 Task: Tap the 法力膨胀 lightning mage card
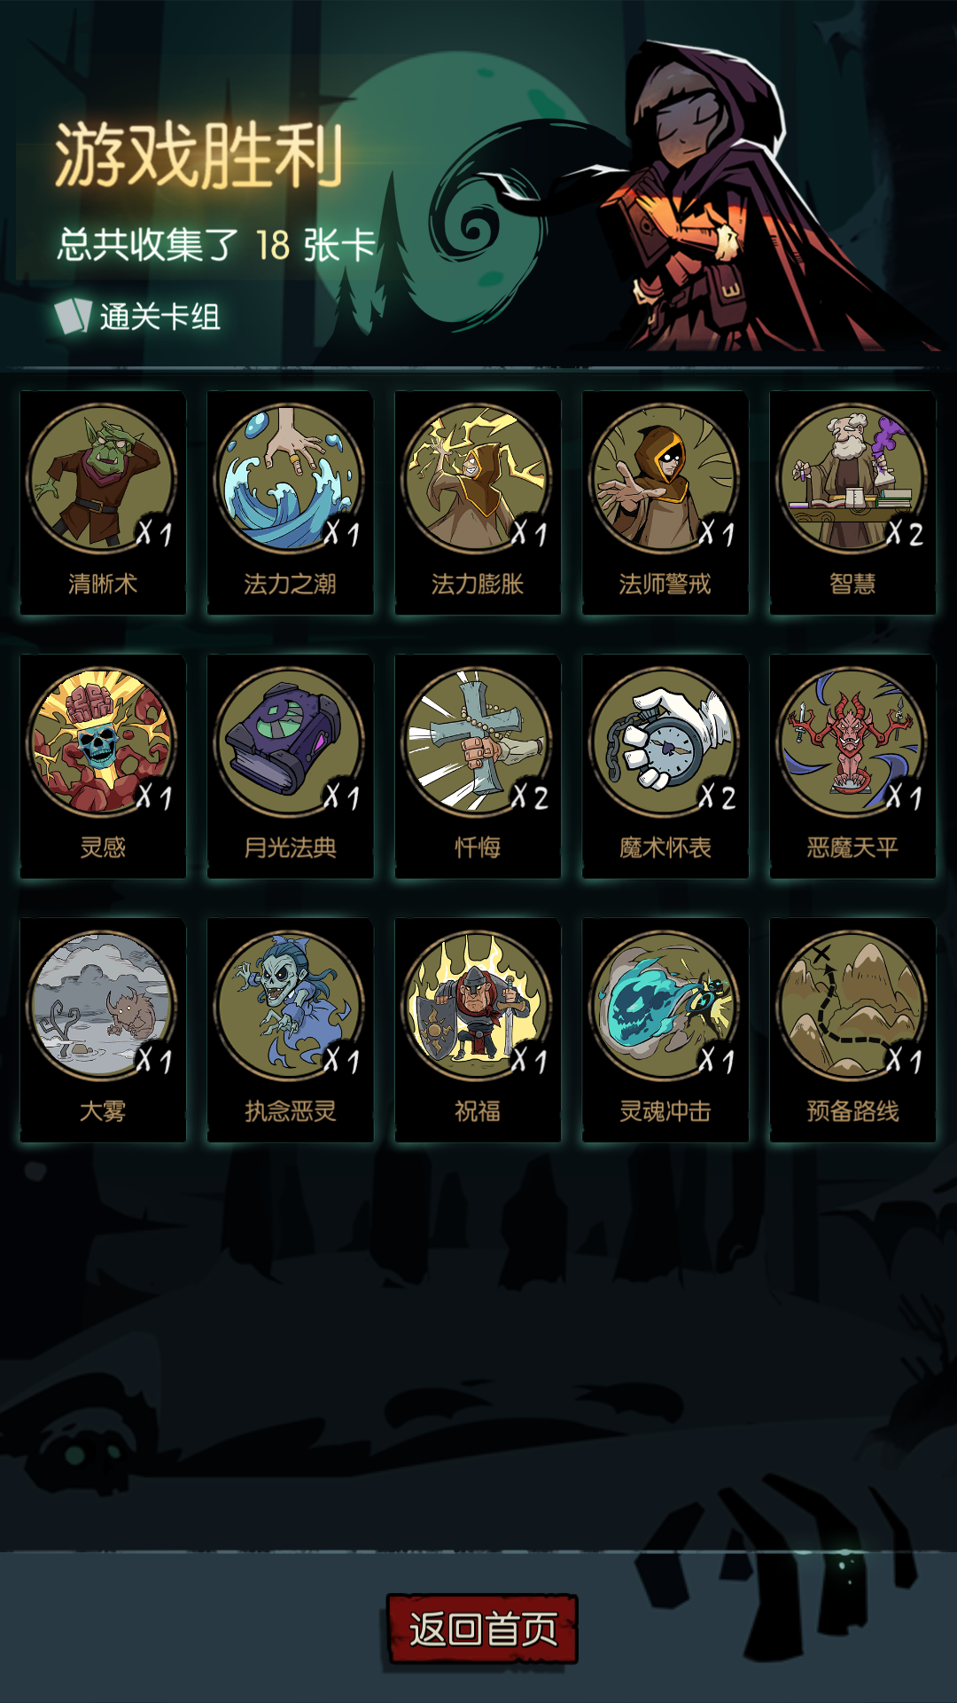click(x=478, y=503)
